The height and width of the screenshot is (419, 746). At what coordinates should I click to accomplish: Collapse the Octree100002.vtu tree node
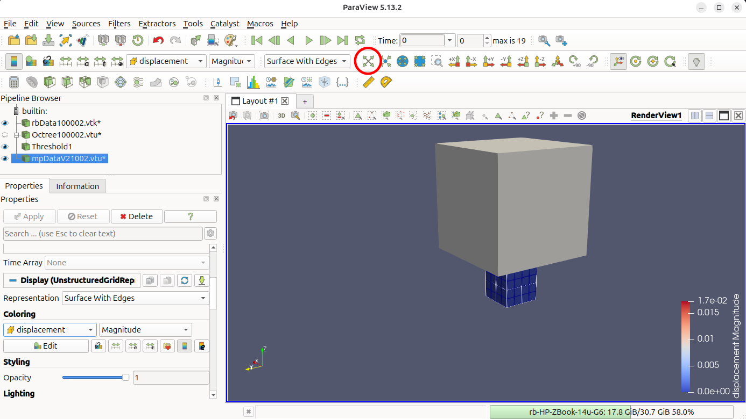pyautogui.click(x=17, y=135)
